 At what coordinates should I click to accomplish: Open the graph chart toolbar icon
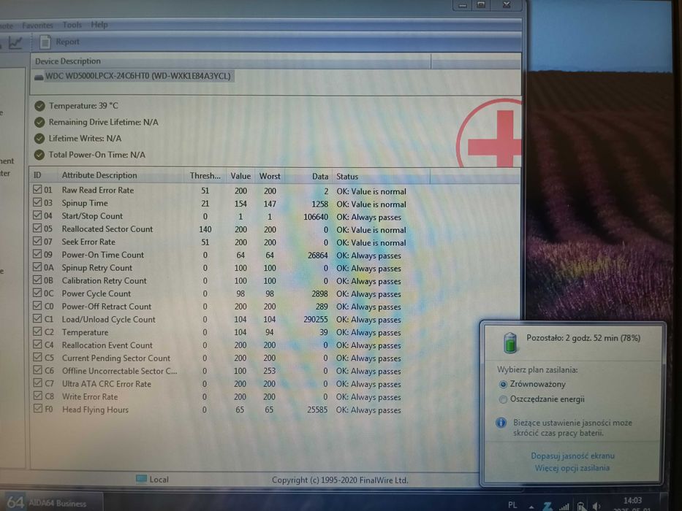(15, 42)
